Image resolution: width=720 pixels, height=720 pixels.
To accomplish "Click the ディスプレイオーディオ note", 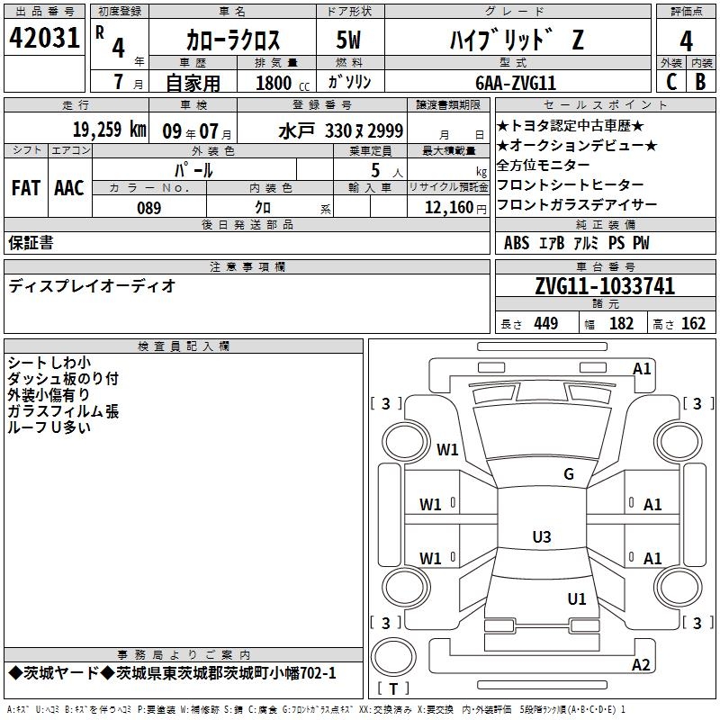I will [92, 286].
